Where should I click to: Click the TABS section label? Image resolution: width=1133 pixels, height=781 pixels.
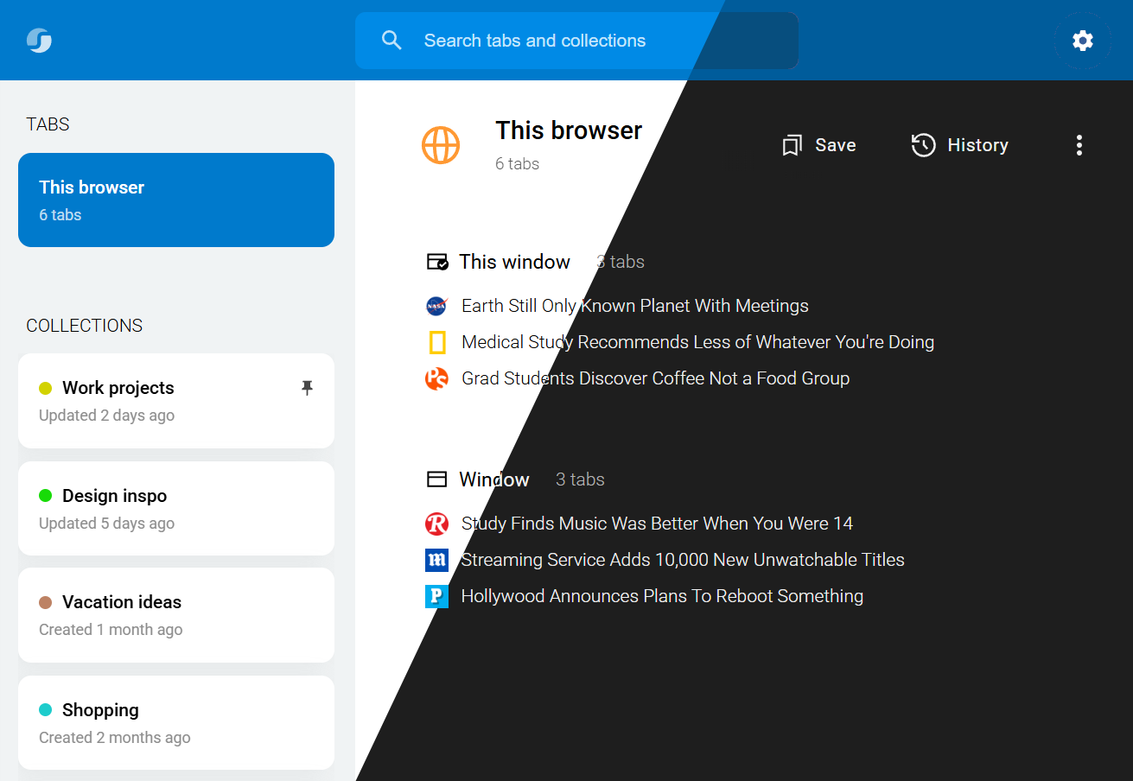coord(48,124)
